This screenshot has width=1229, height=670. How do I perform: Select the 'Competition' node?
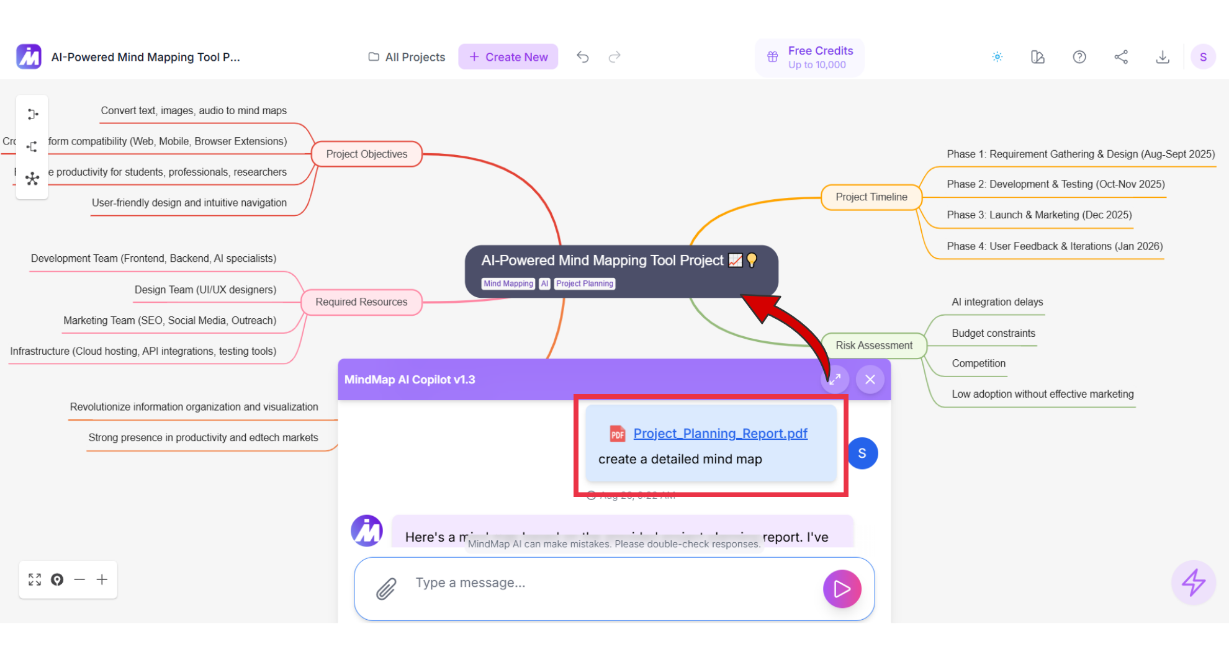(979, 364)
